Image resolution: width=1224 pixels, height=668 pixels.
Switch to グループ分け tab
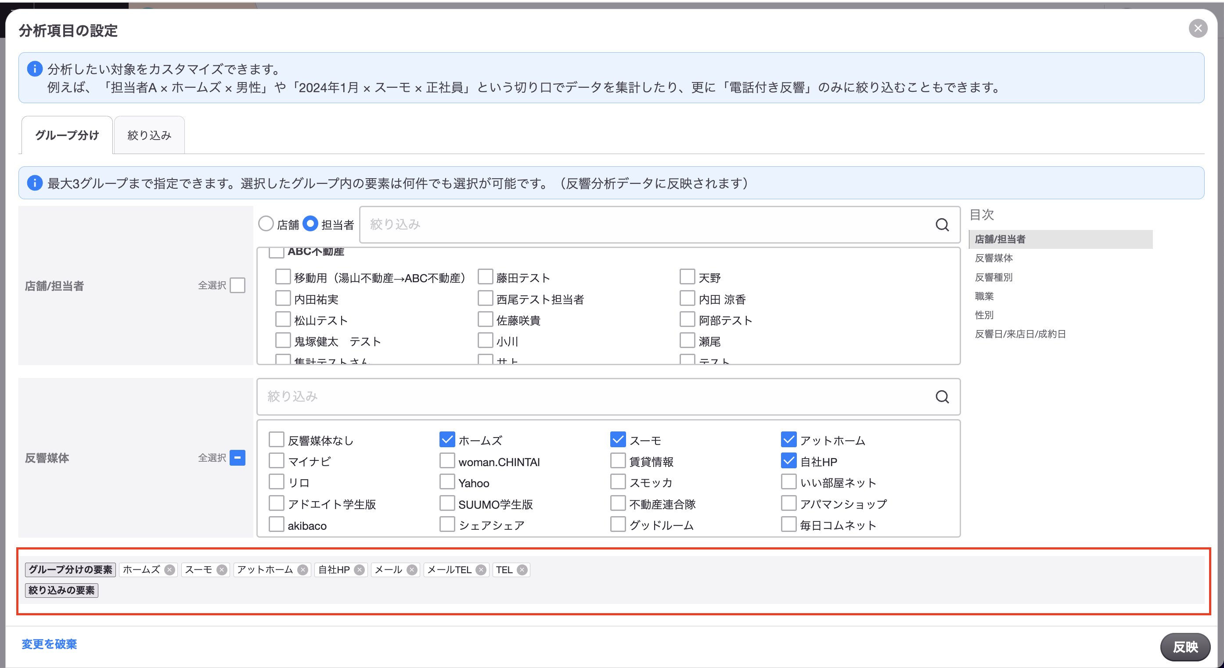(x=67, y=136)
